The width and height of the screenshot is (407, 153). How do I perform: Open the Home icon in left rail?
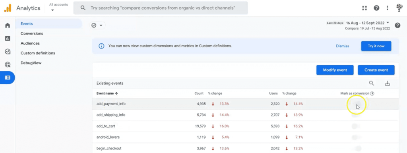tap(8, 25)
